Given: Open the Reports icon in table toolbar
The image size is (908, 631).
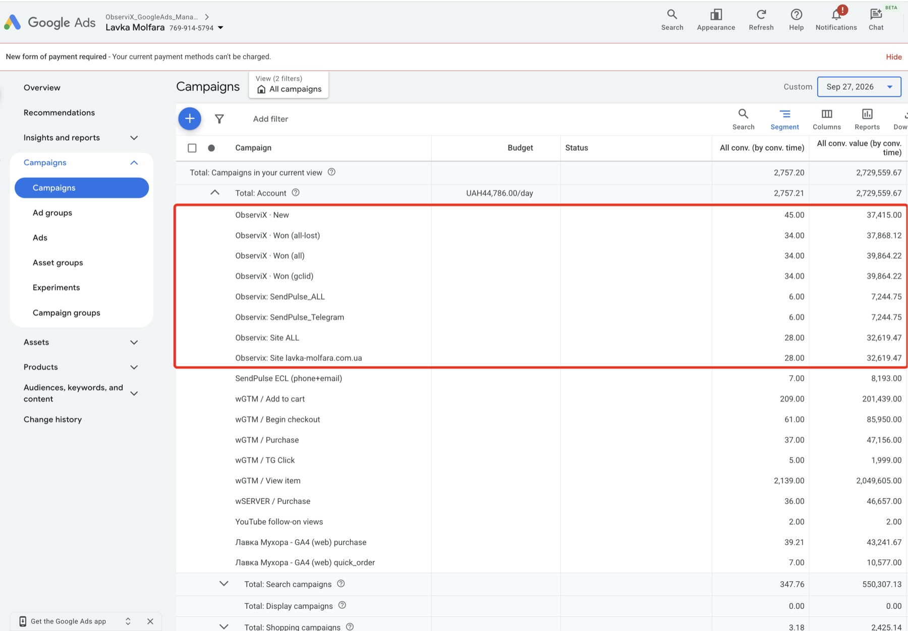Looking at the screenshot, I should point(867,119).
